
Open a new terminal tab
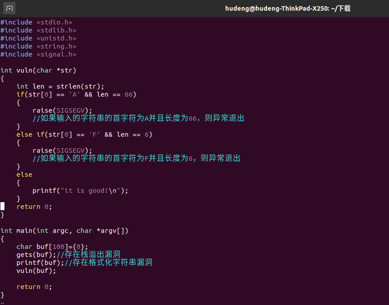(x=9, y=8)
